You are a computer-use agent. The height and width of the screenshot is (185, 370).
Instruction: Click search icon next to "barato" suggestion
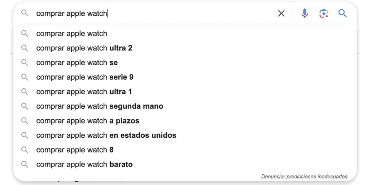tap(25, 164)
